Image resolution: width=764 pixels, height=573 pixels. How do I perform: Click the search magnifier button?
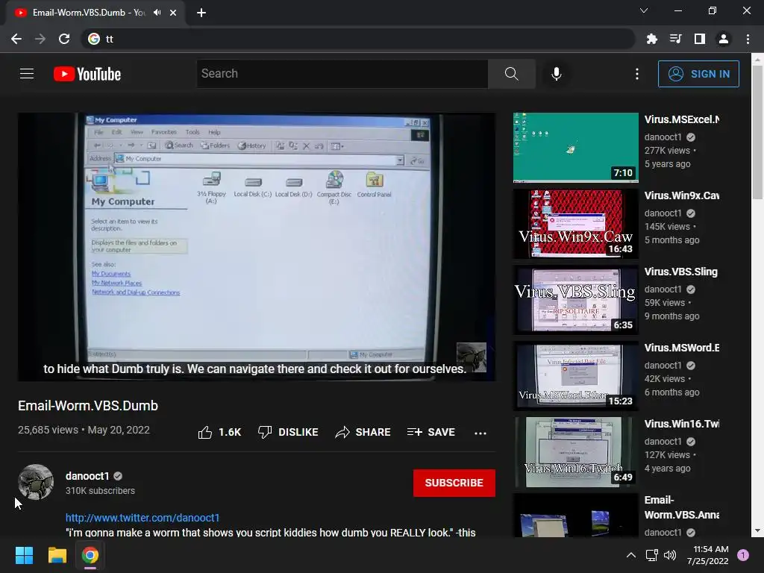point(512,74)
